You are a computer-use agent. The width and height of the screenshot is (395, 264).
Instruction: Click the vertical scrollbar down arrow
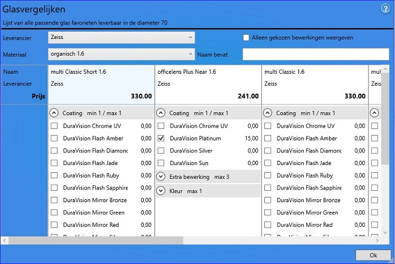[x=385, y=232]
